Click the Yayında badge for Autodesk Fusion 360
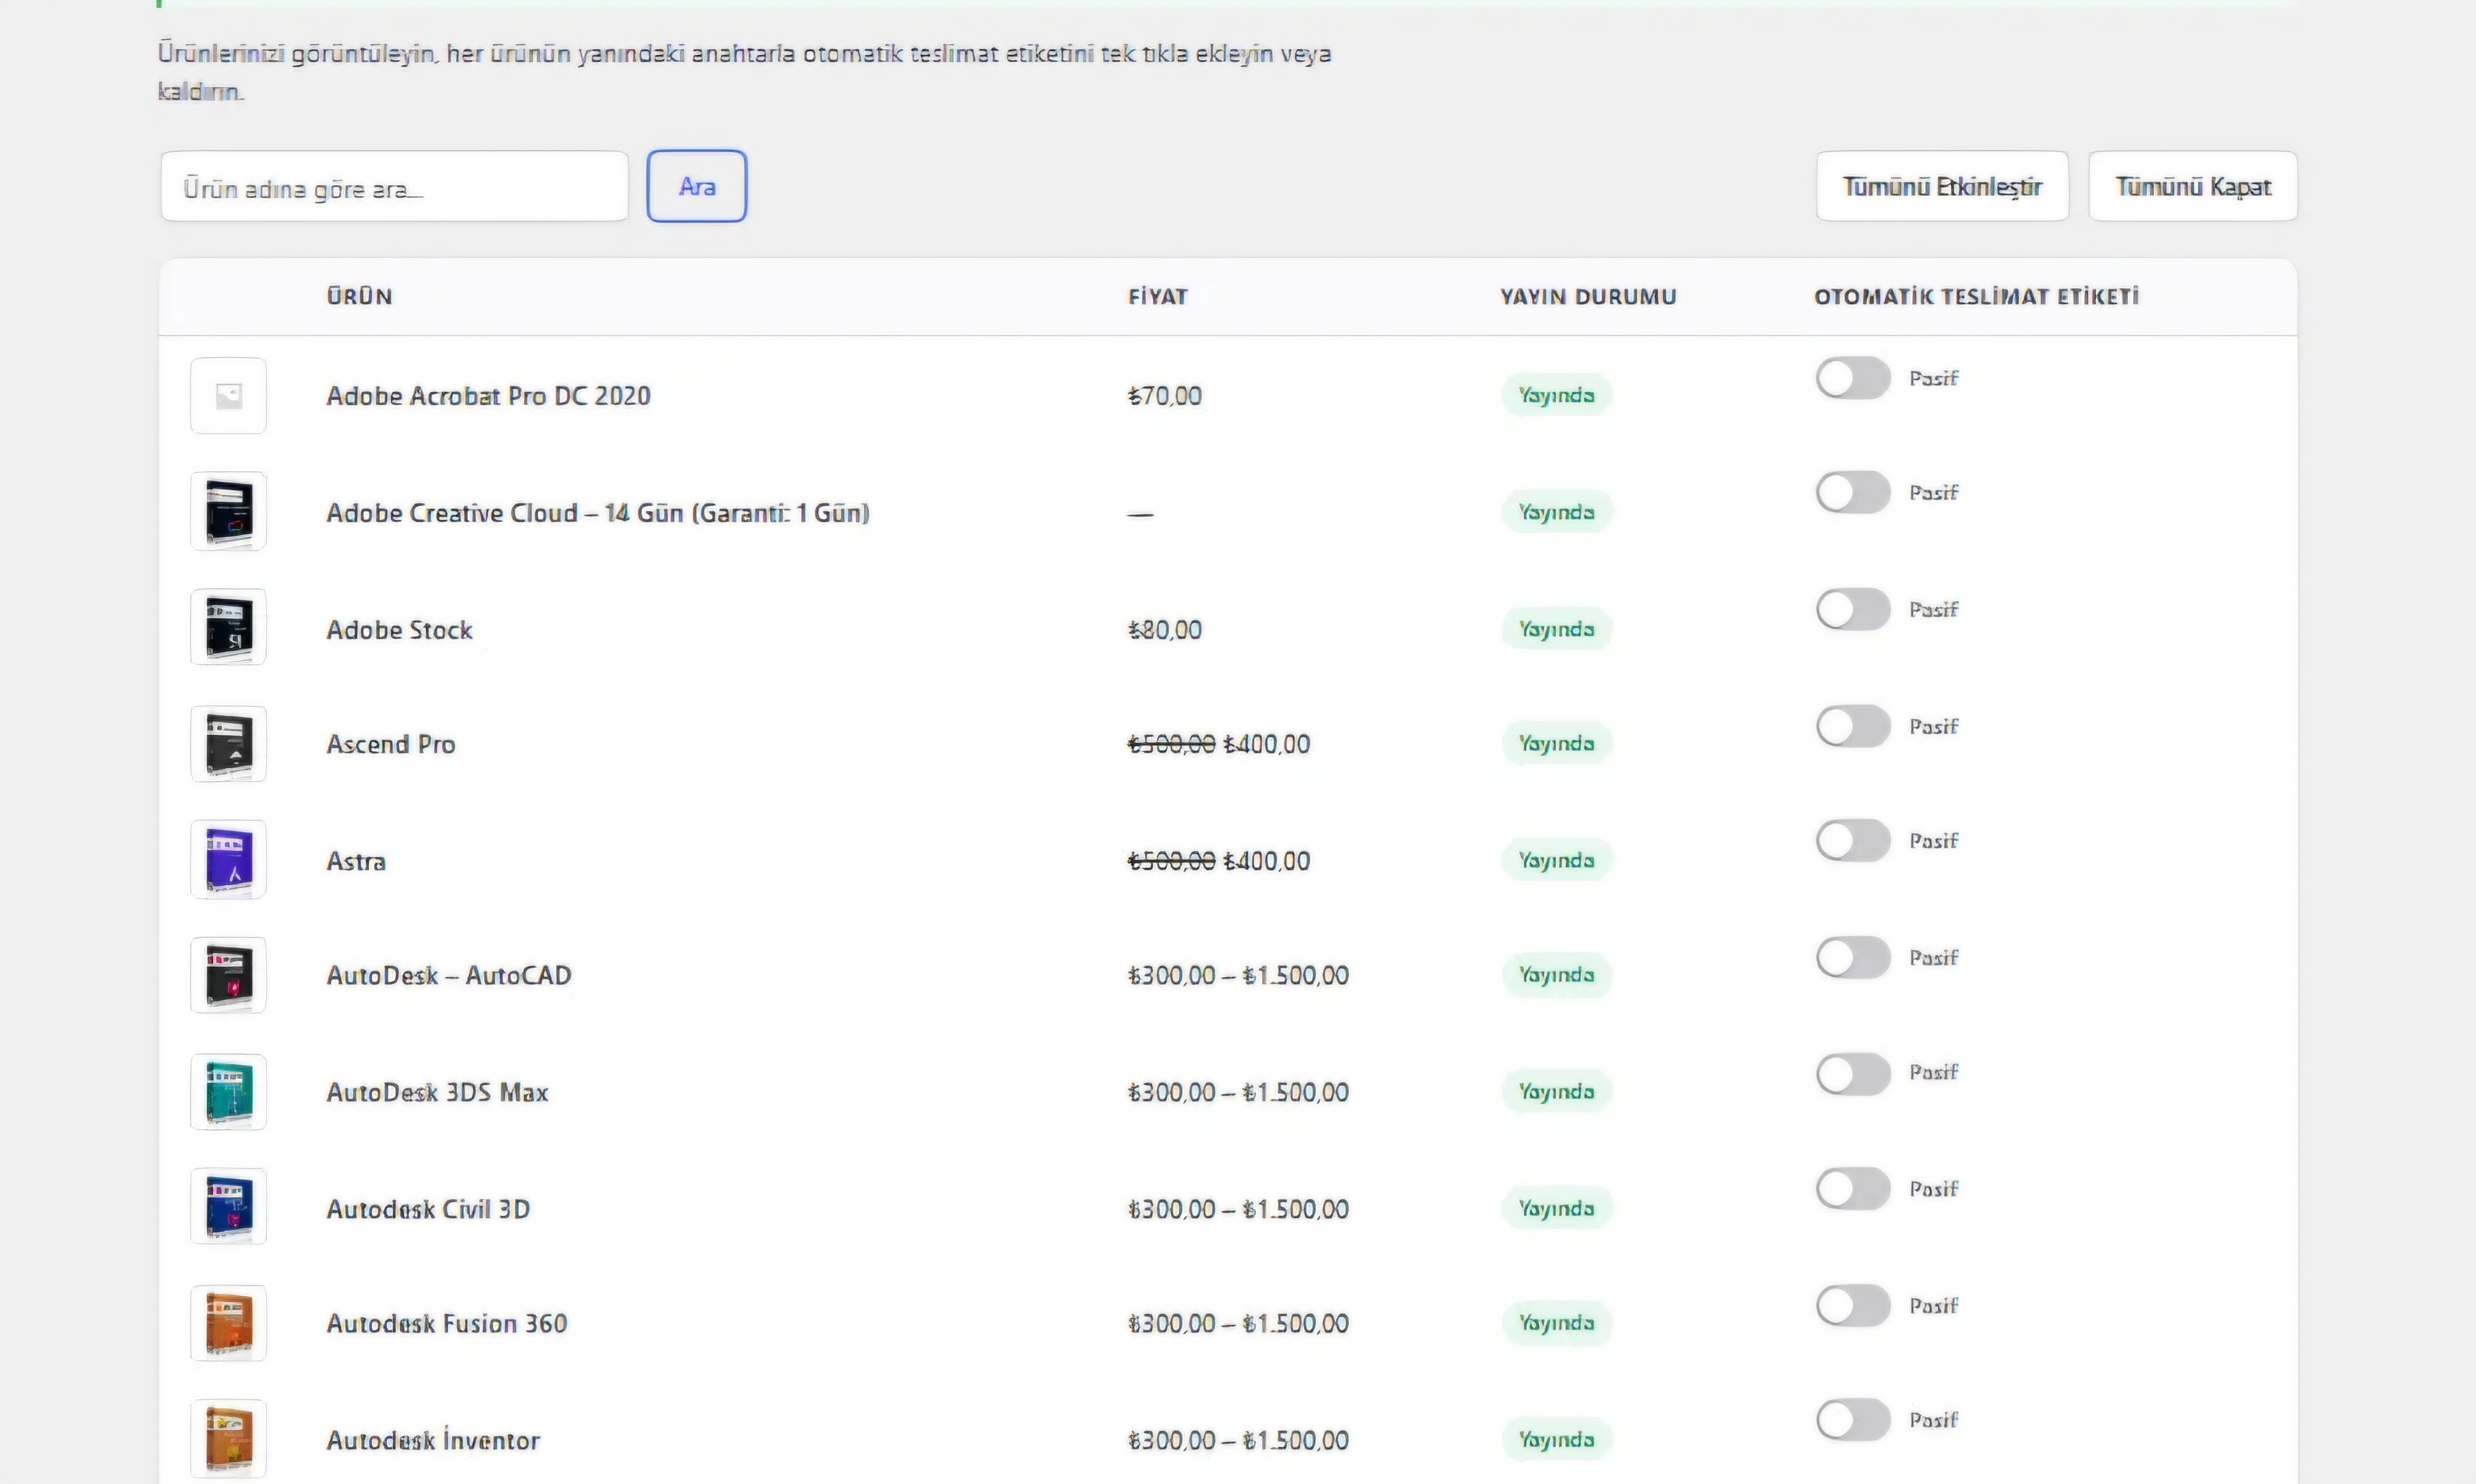Image resolution: width=2476 pixels, height=1484 pixels. point(1557,1323)
